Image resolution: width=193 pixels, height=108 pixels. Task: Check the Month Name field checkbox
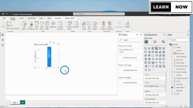172,69
